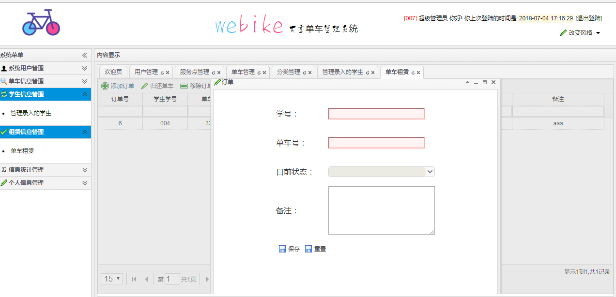This screenshot has width=616, height=297.
Task: Focus the 单车号 input field
Action: [376, 143]
